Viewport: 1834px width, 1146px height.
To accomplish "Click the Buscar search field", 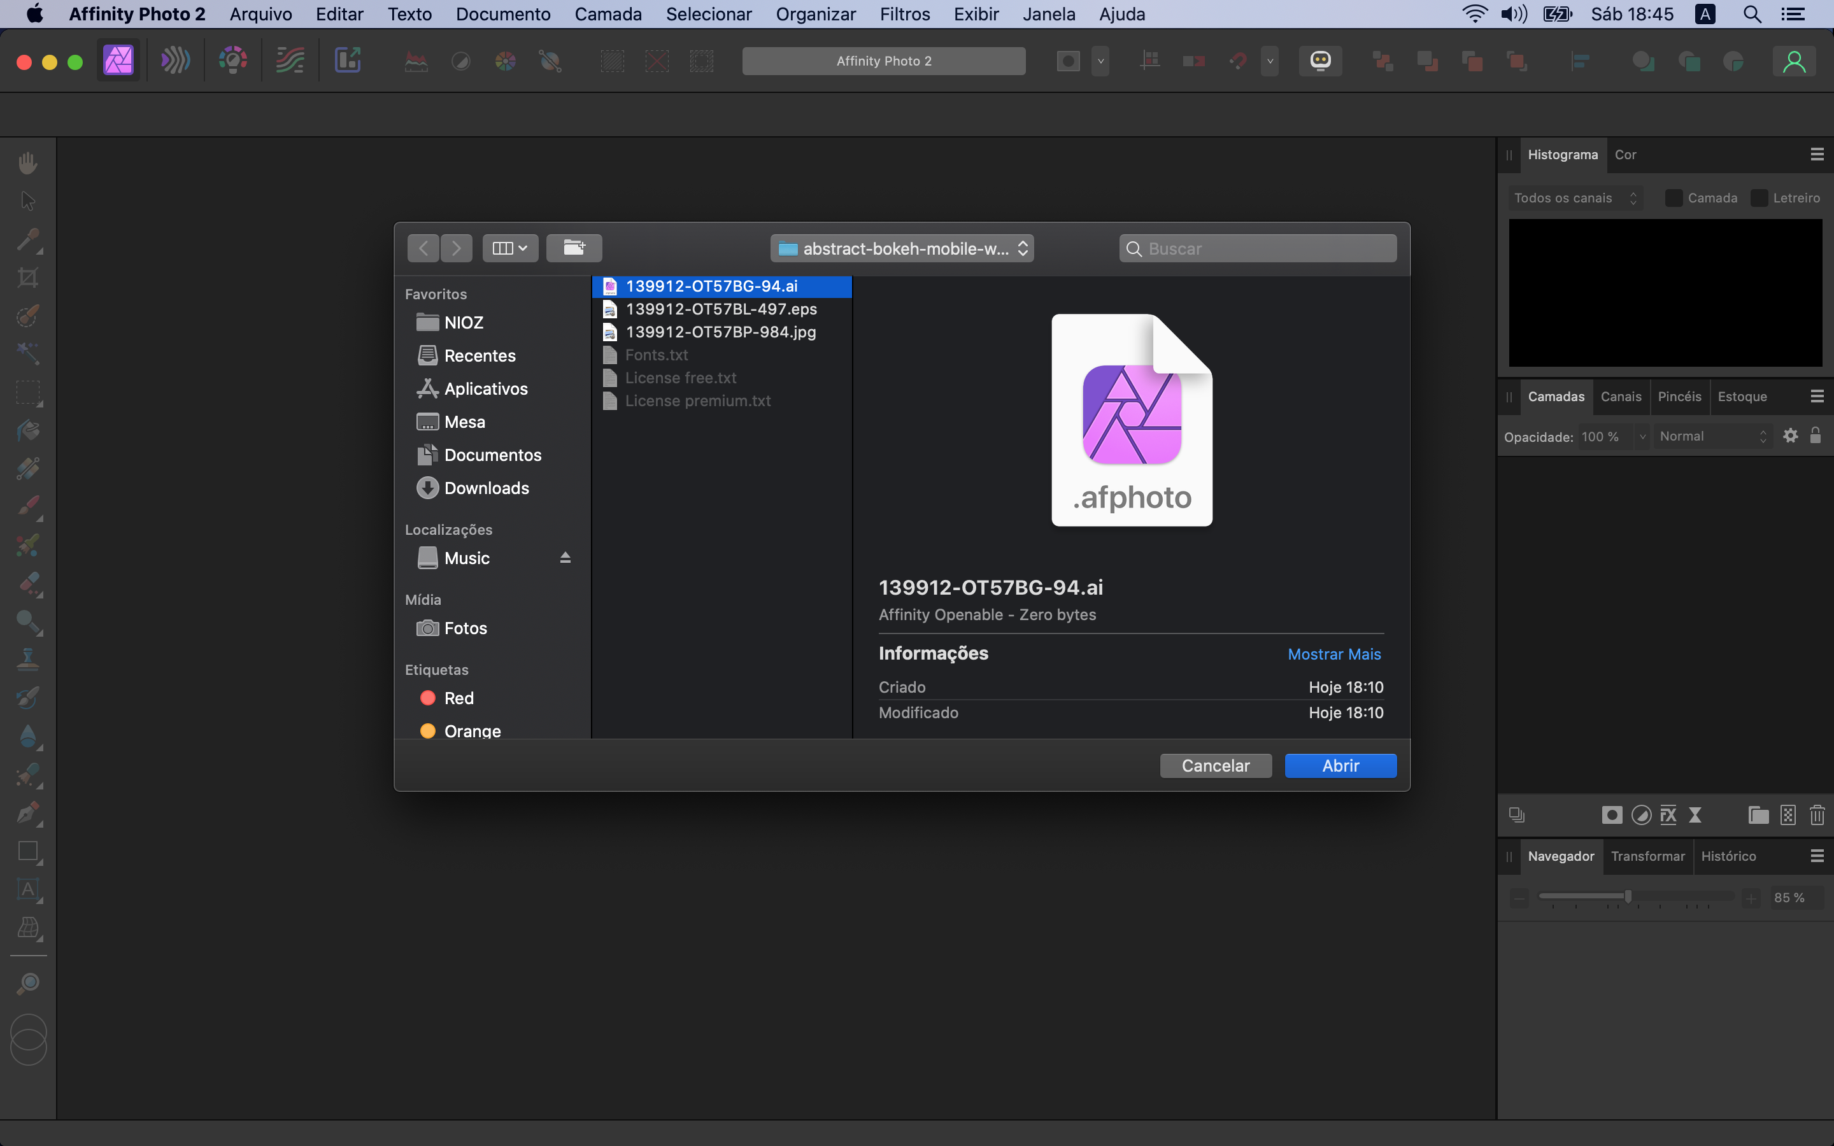I will (x=1257, y=248).
